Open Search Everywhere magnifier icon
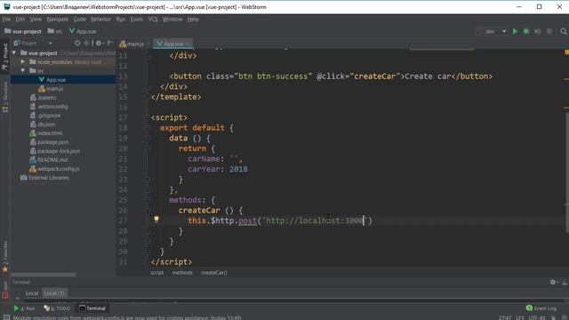569x320 pixels. 563,32
